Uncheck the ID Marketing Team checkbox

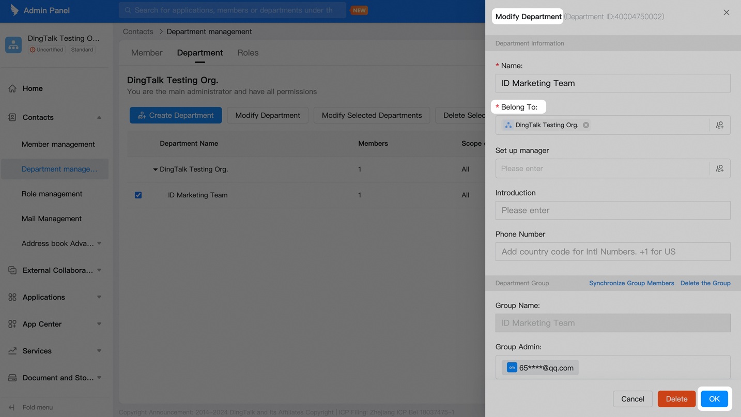coord(138,195)
